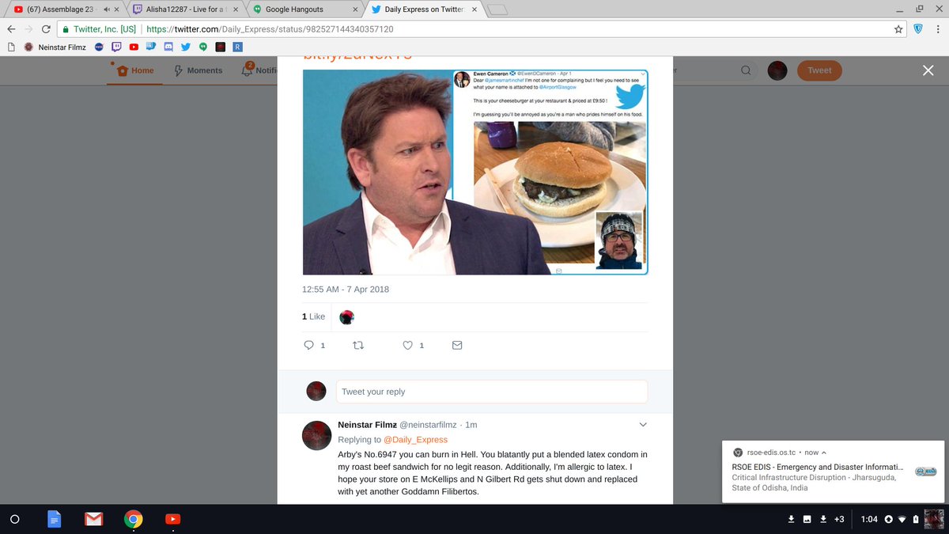Image resolution: width=949 pixels, height=534 pixels.
Task: Open Chrome from the shelf
Action: pyautogui.click(x=134, y=520)
